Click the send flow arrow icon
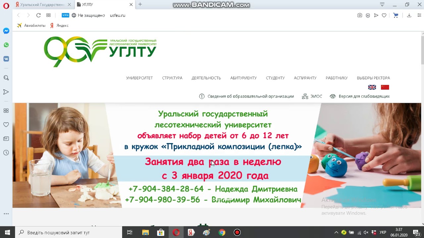Image resolution: width=424 pixels, height=238 pixels. 376,15
